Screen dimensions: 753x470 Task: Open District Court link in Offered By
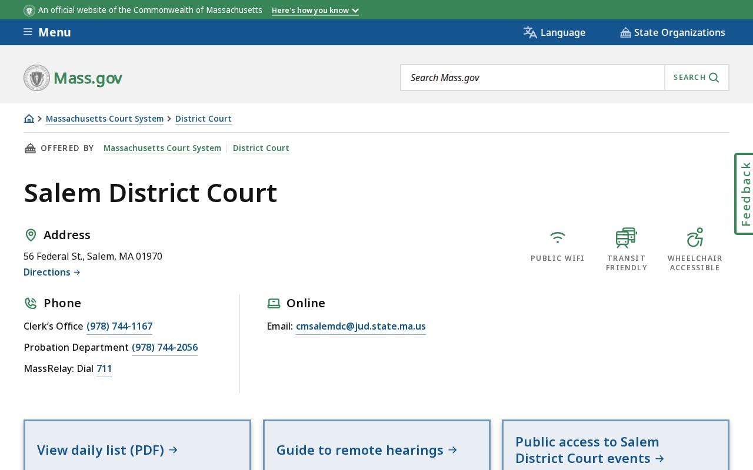pos(261,148)
